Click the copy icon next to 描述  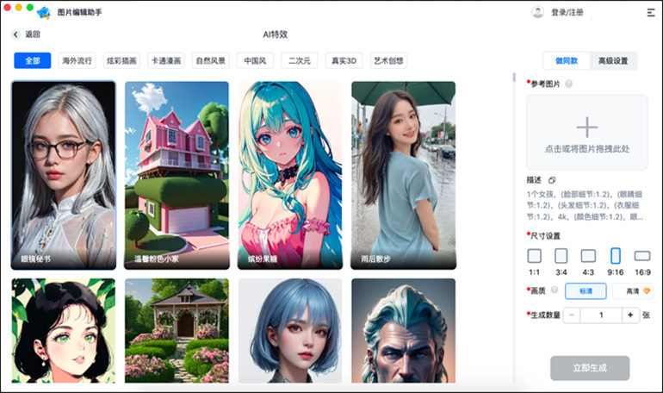[552, 180]
